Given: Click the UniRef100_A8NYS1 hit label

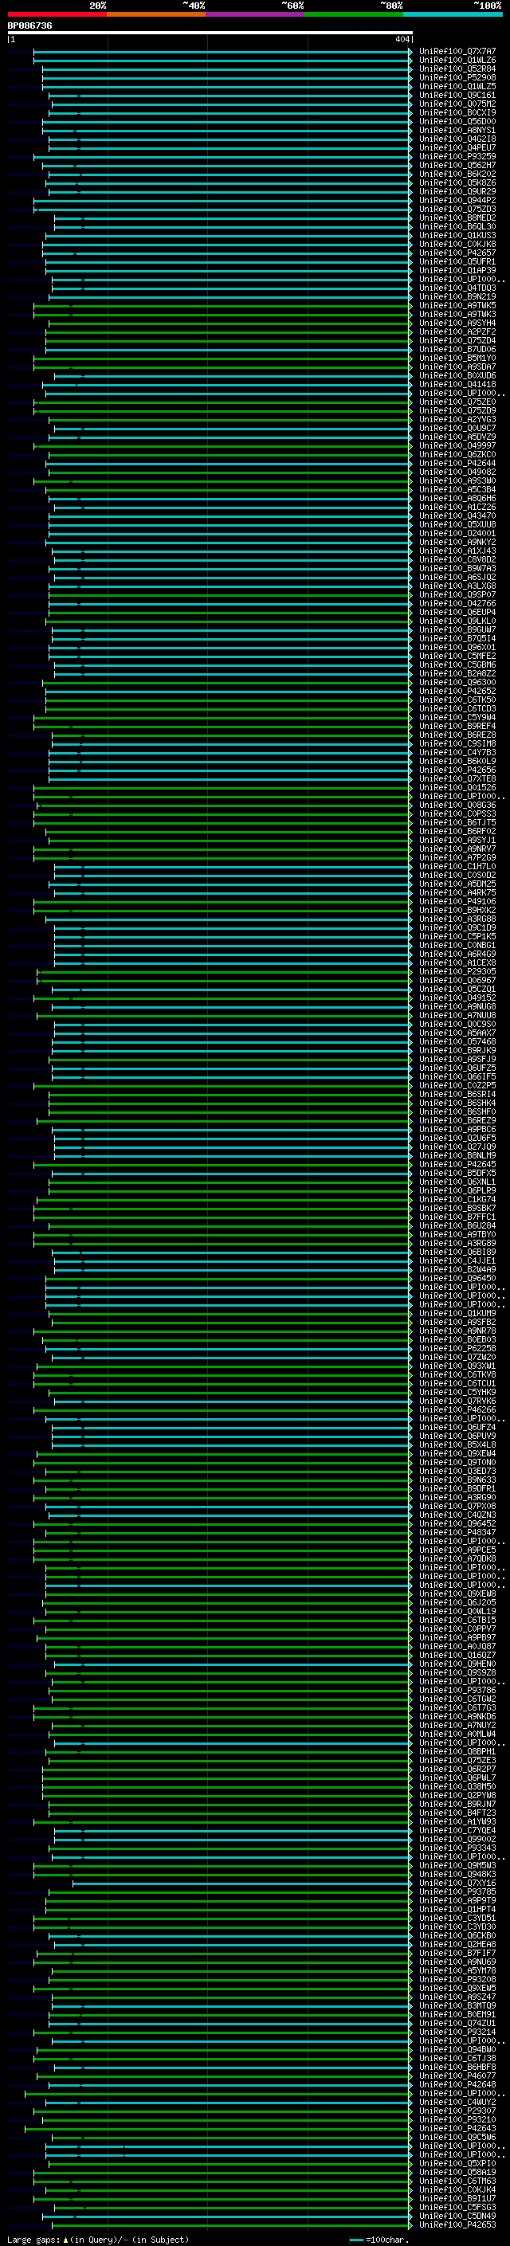Looking at the screenshot, I should click(457, 130).
